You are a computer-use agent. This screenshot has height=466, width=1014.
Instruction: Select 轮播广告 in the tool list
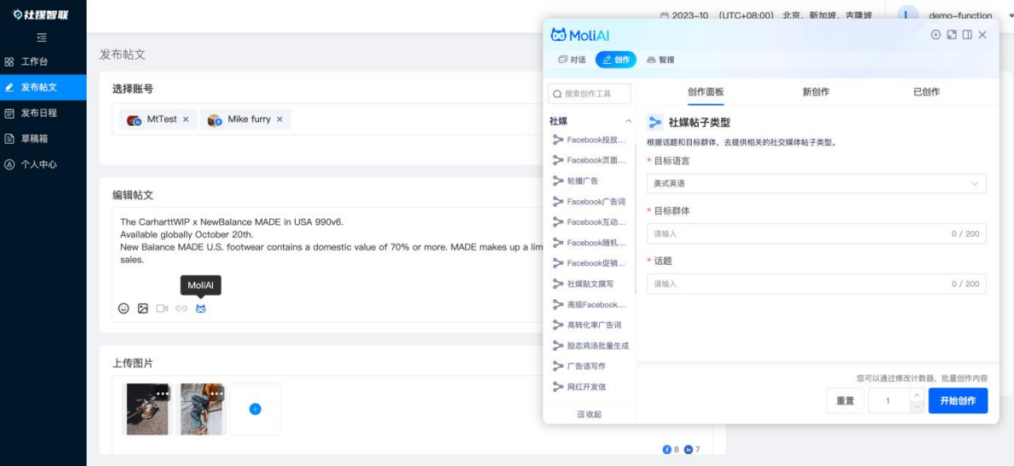point(583,181)
